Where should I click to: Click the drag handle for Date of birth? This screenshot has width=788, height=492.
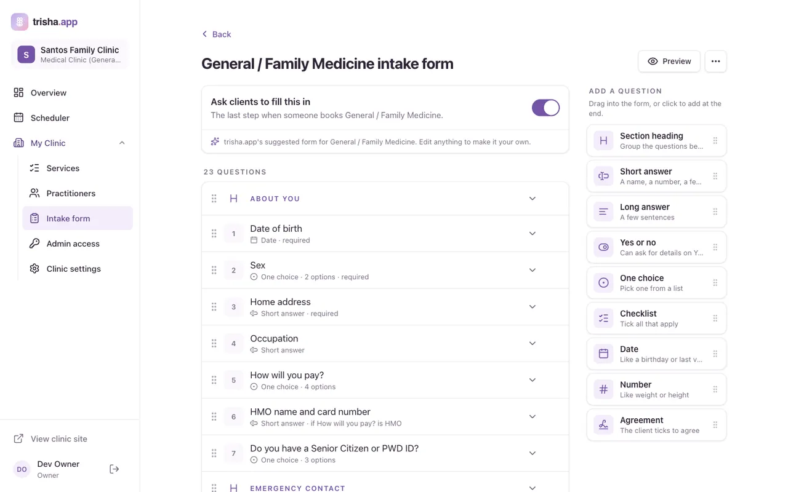[x=214, y=234]
